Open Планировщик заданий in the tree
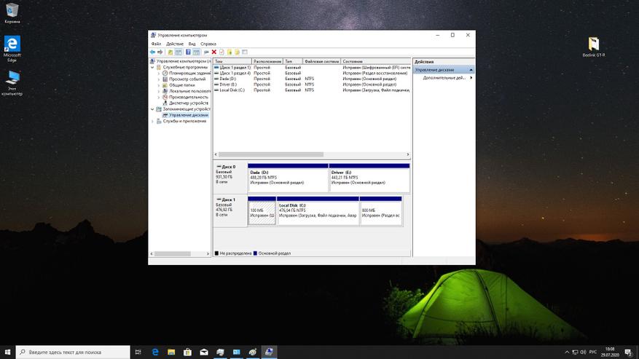Screen dimensions: 639x359 tap(189, 73)
